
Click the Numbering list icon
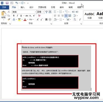(x=61, y=12)
